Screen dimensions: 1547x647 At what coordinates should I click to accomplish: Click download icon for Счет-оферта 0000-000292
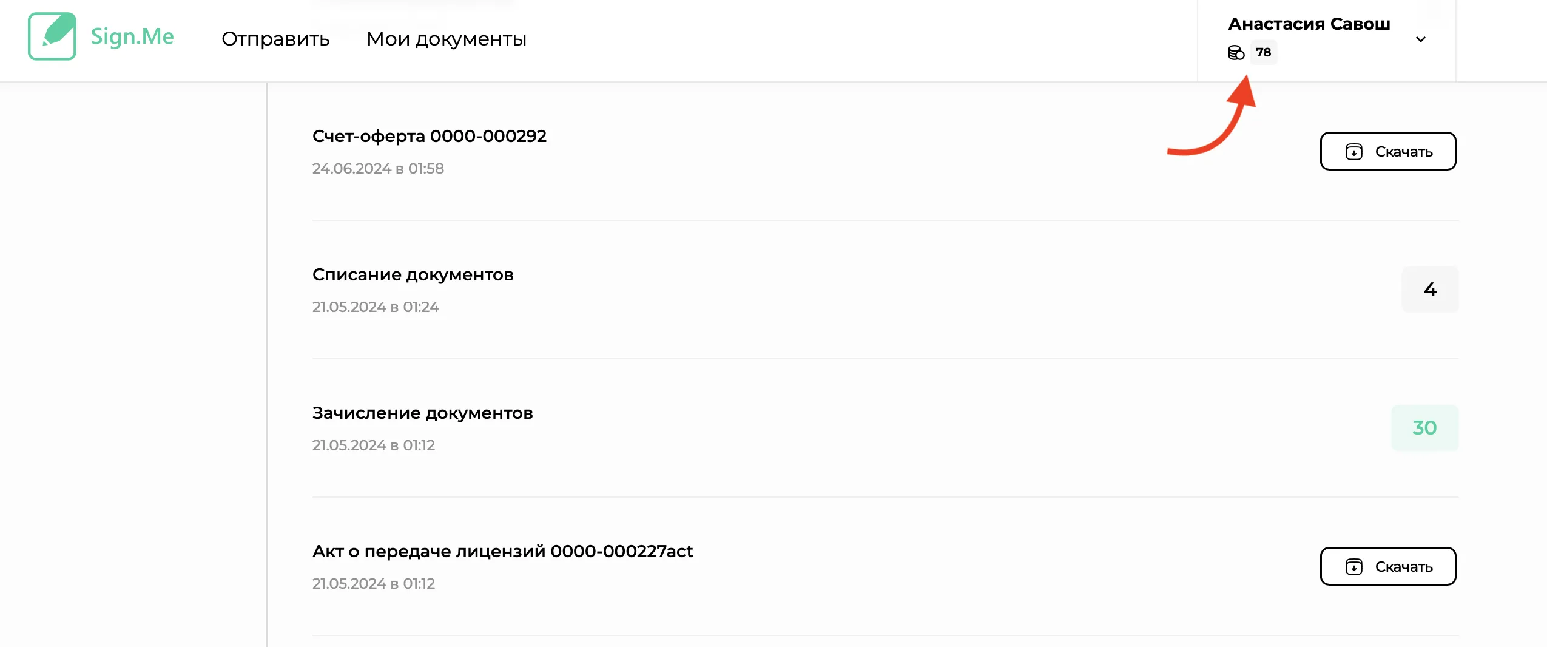[1353, 152]
